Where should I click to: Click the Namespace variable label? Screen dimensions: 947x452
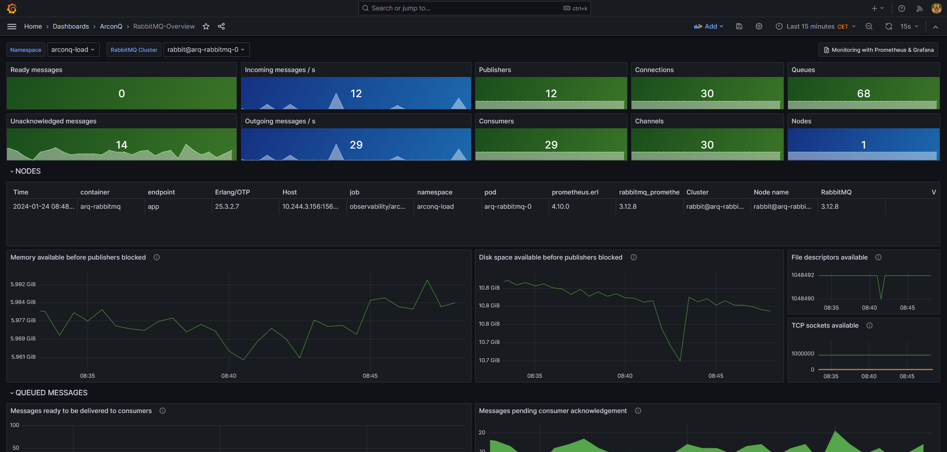pos(26,50)
